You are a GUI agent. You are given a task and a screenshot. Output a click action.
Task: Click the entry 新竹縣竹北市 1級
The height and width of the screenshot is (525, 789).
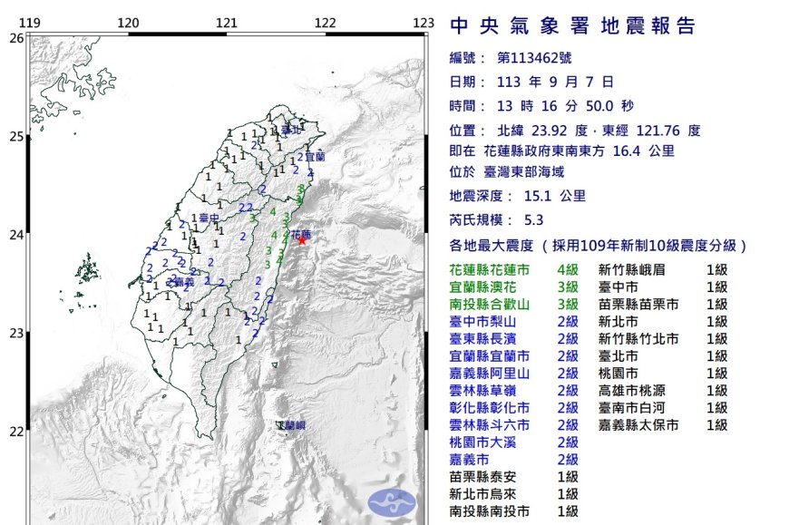(663, 339)
